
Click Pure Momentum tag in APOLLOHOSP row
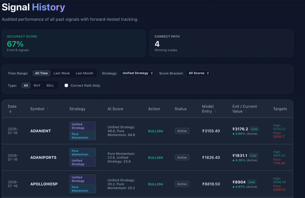click(83, 189)
